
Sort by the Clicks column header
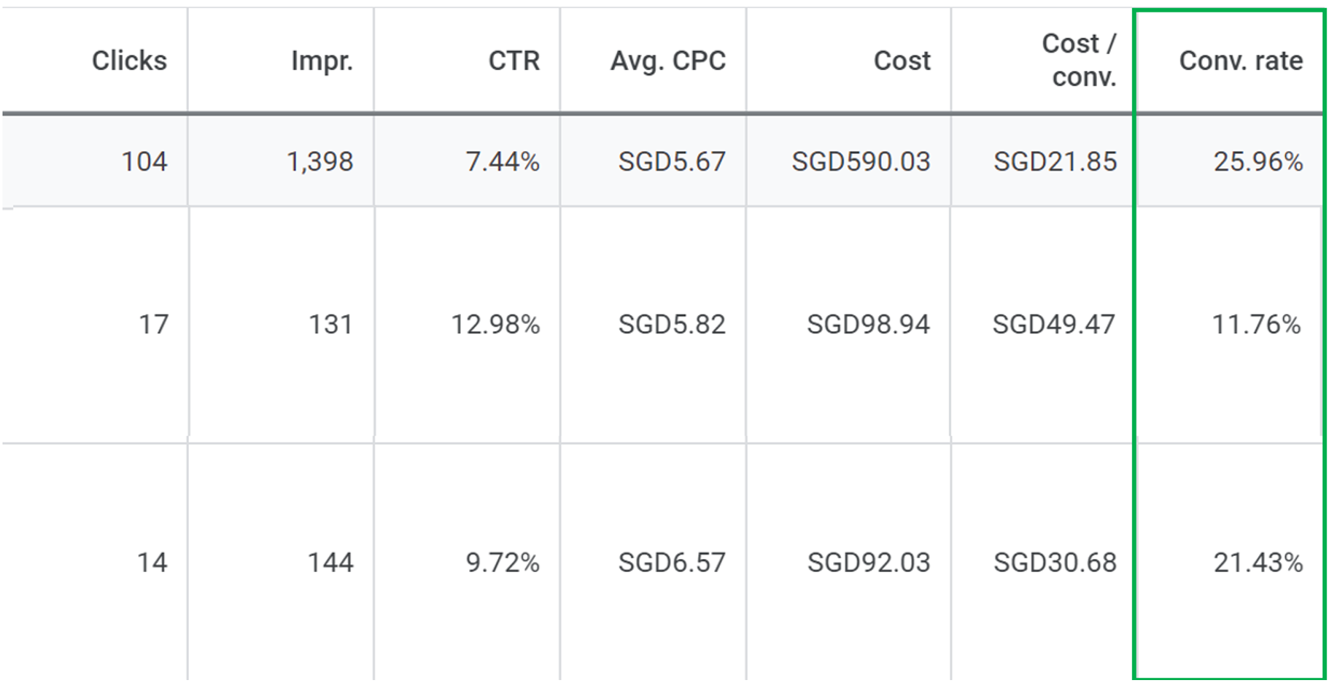coord(129,61)
